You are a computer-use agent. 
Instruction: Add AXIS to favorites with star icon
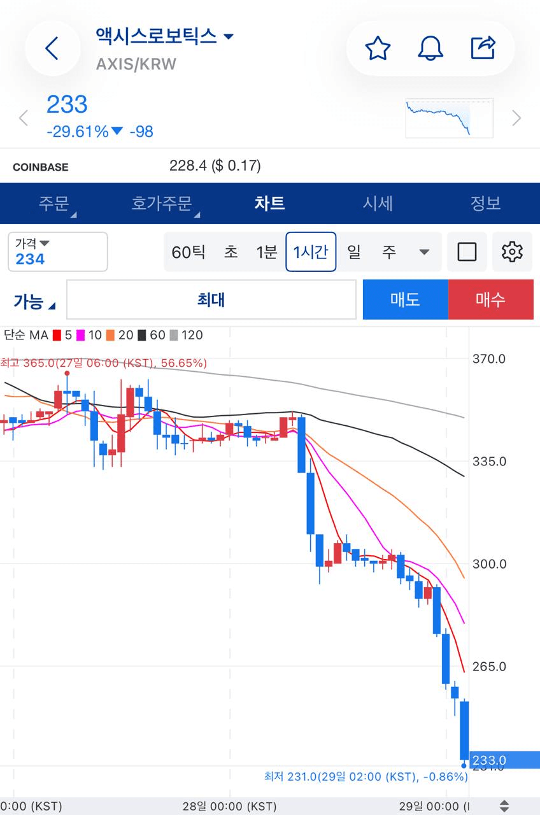[x=378, y=48]
